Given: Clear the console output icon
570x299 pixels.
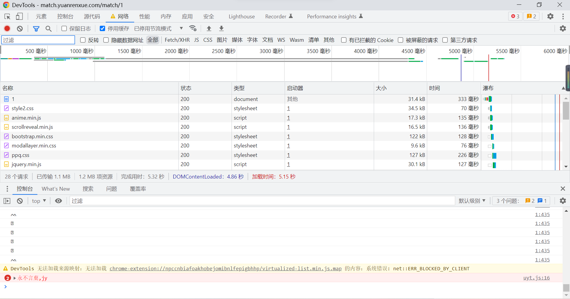Looking at the screenshot, I should pos(20,201).
